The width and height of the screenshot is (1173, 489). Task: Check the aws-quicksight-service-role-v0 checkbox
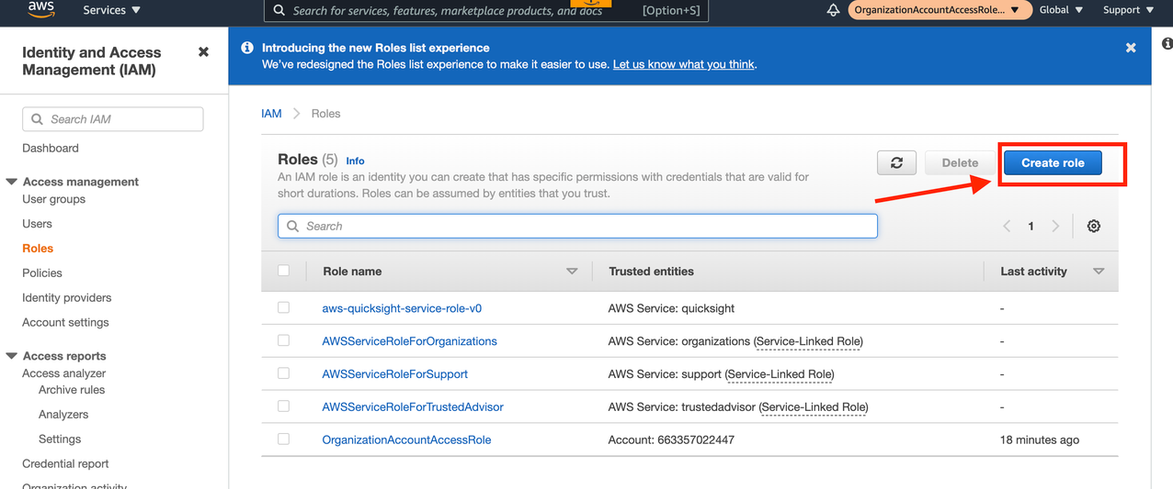click(x=283, y=308)
